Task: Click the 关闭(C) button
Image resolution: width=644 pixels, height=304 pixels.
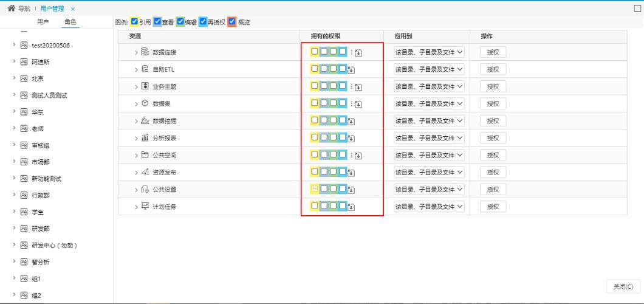Action: coord(623,287)
